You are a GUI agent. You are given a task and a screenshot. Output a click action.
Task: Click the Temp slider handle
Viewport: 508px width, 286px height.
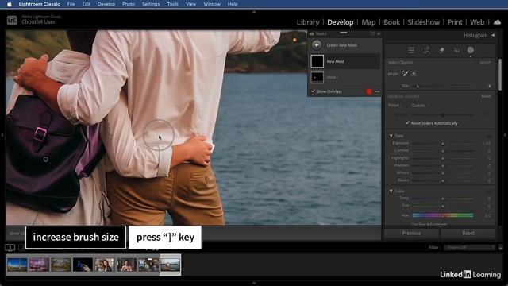[x=443, y=199]
